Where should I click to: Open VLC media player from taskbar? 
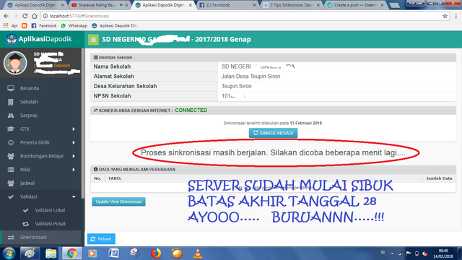(x=198, y=253)
